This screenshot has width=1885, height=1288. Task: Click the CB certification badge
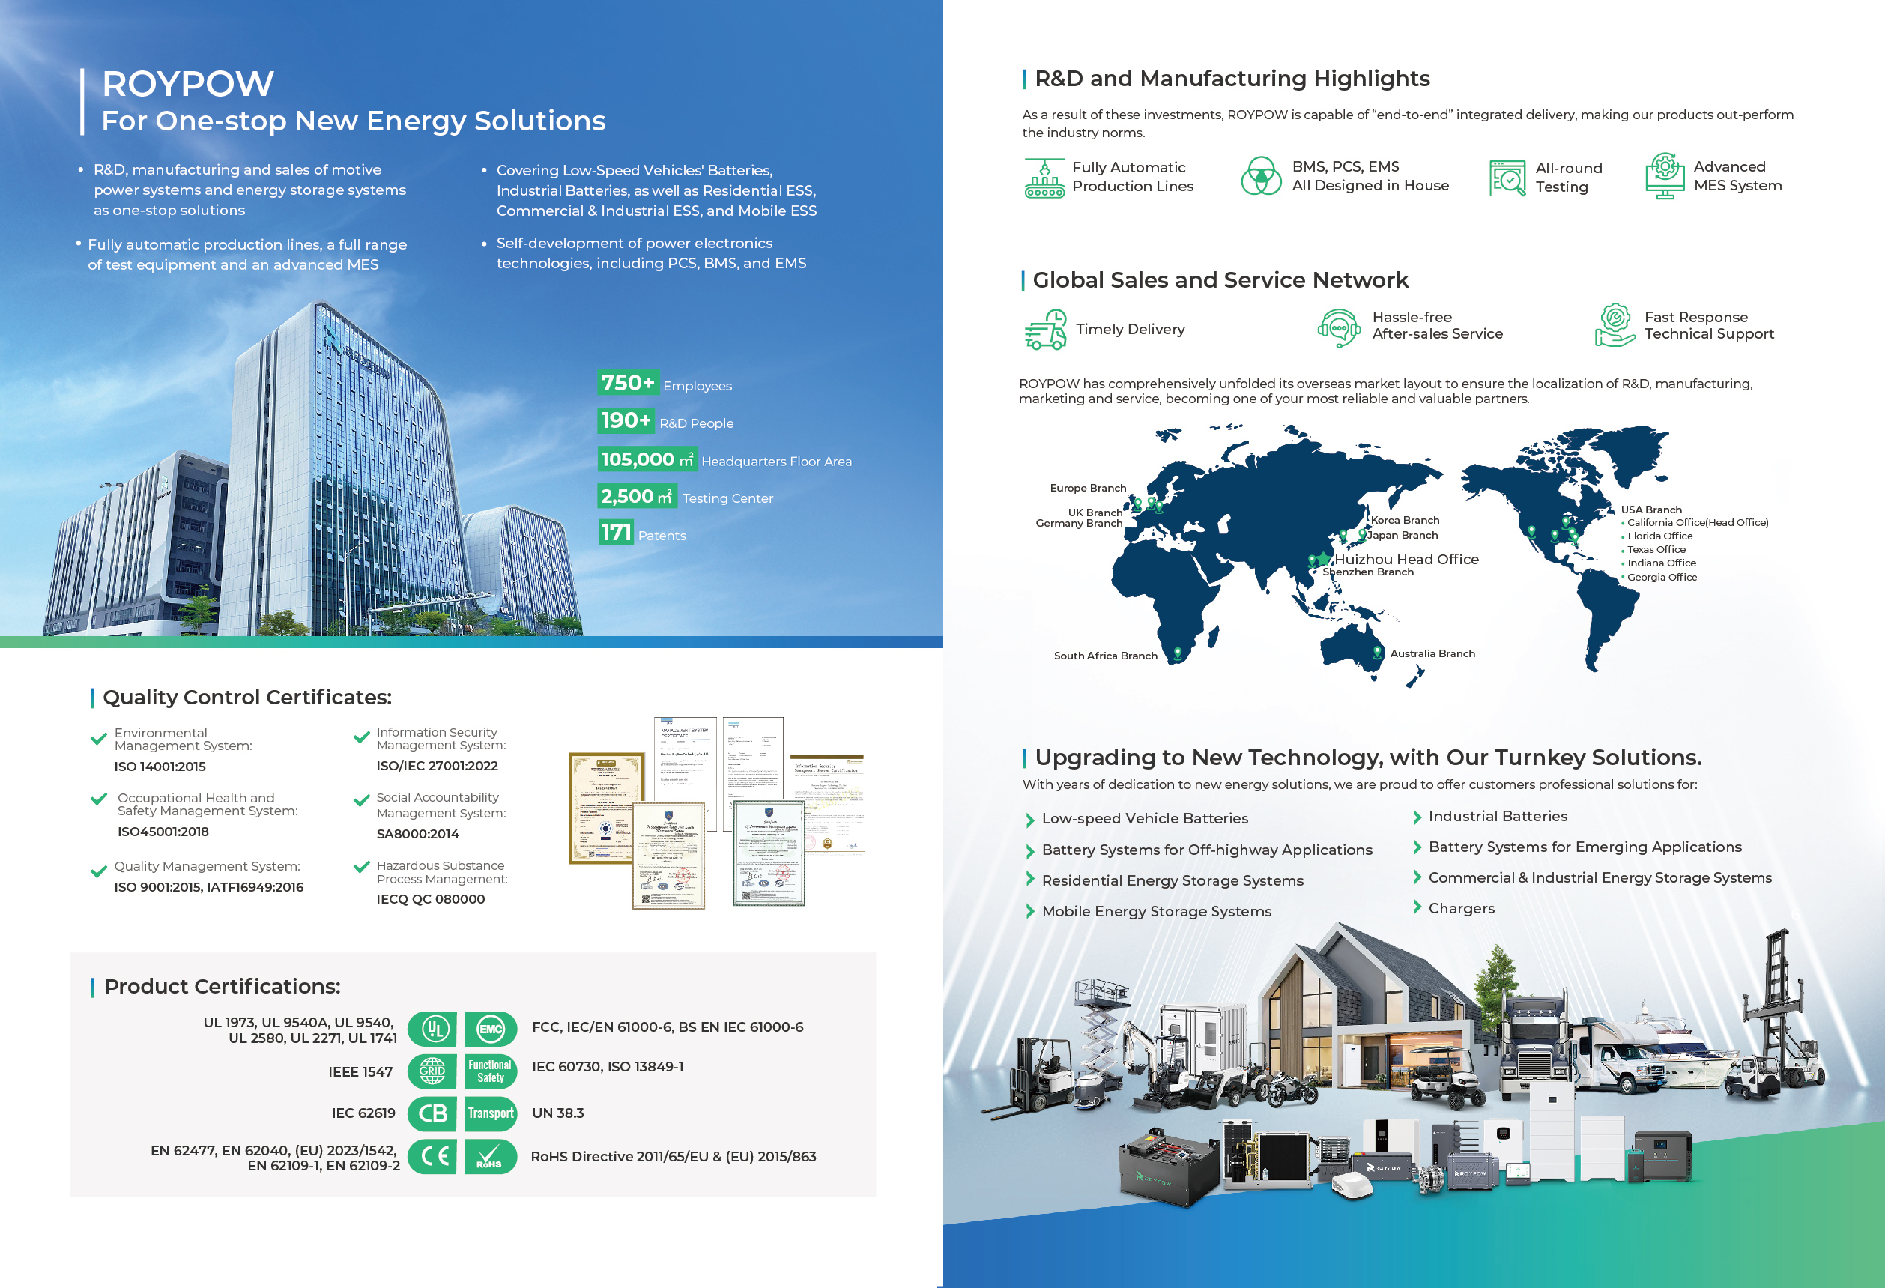click(432, 1113)
